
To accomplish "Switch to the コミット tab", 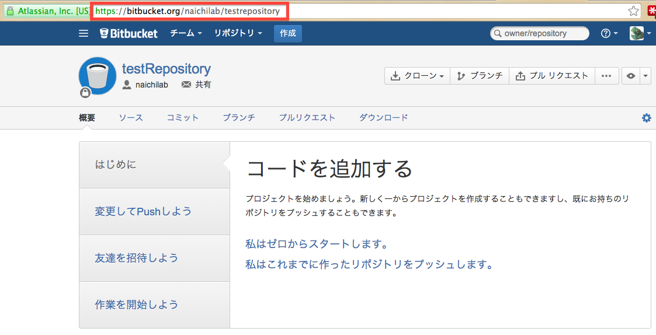I will [183, 118].
